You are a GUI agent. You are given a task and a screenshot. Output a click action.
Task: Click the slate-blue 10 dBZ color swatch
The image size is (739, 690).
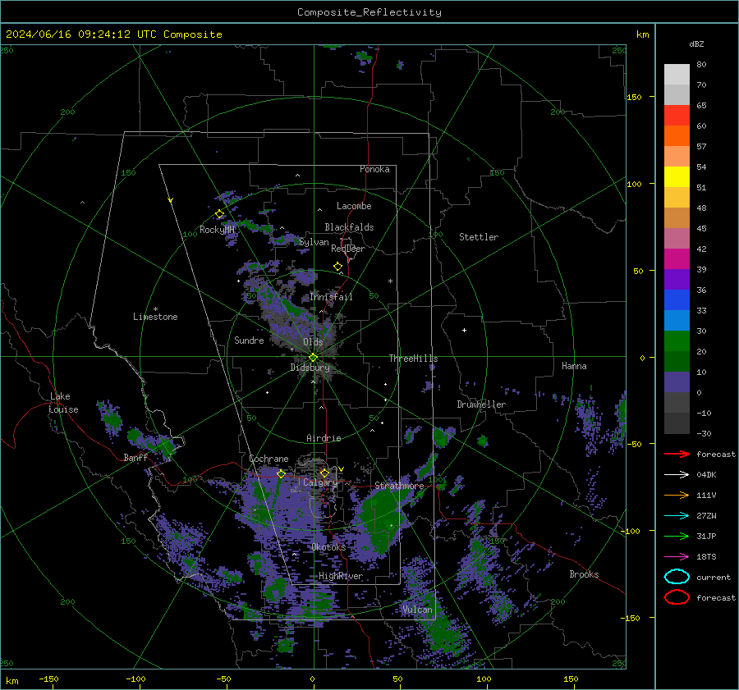coord(677,382)
